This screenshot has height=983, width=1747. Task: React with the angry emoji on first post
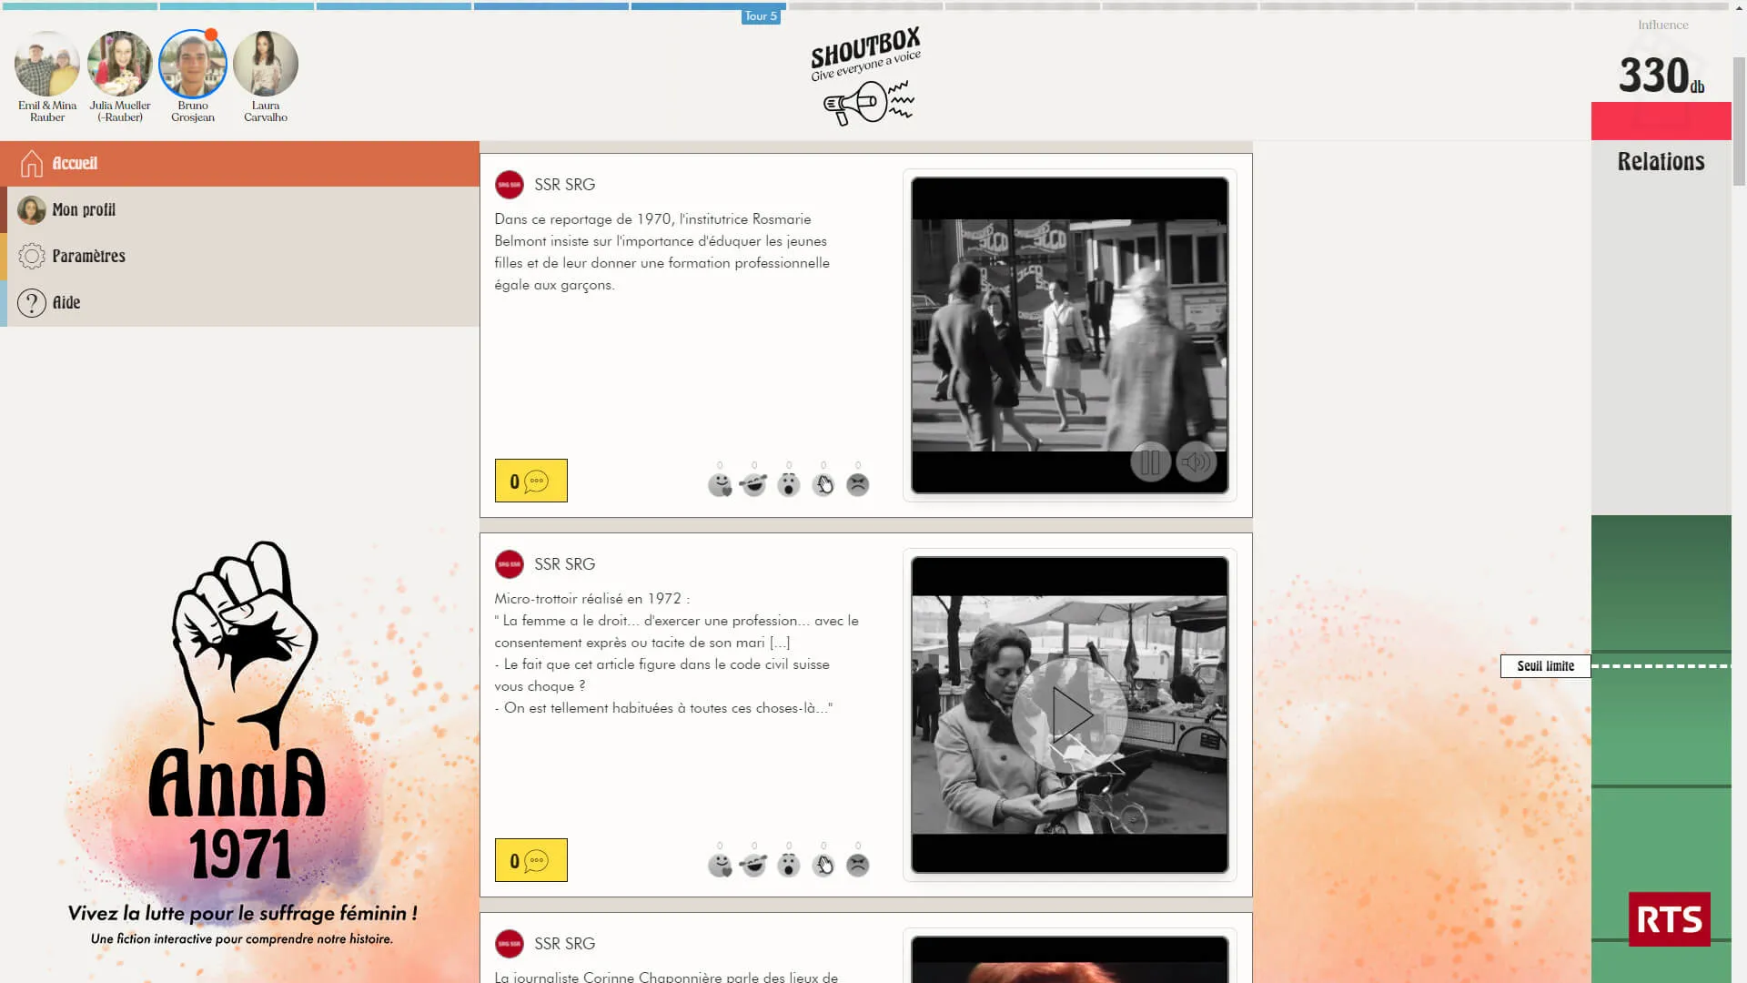pyautogui.click(x=856, y=485)
